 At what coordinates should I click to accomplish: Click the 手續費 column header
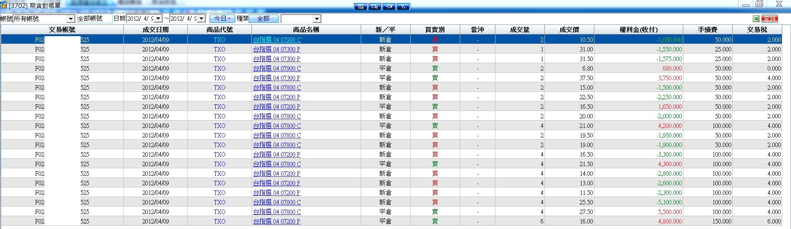coord(707,30)
